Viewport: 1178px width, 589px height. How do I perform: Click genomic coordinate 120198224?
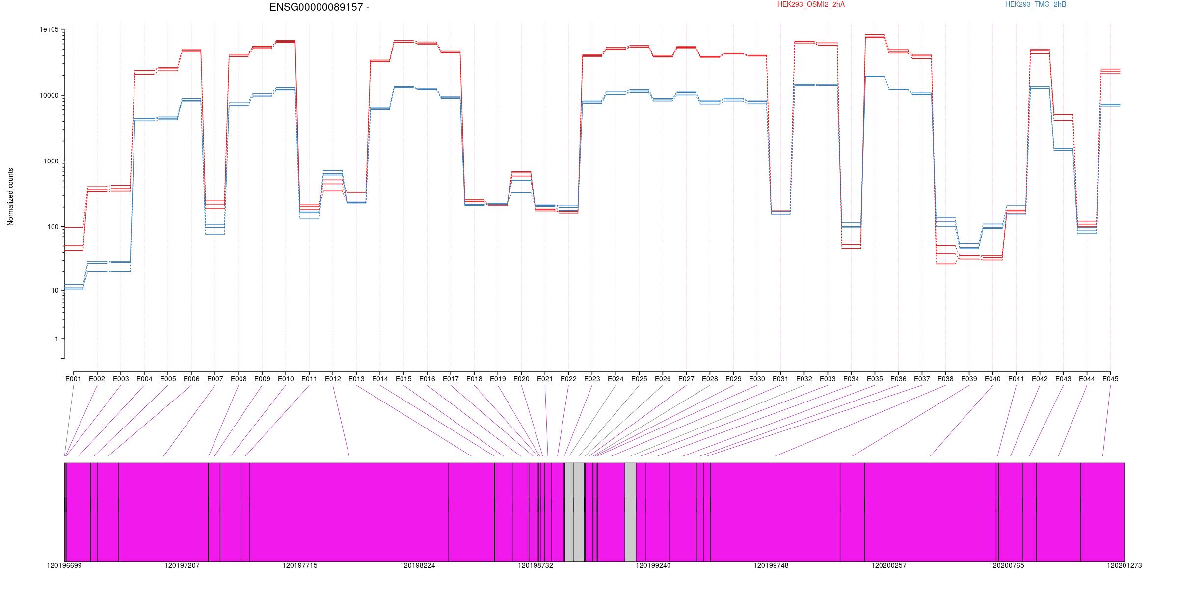click(418, 566)
